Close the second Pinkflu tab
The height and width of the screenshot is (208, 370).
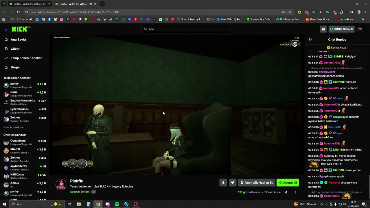[x=95, y=4]
